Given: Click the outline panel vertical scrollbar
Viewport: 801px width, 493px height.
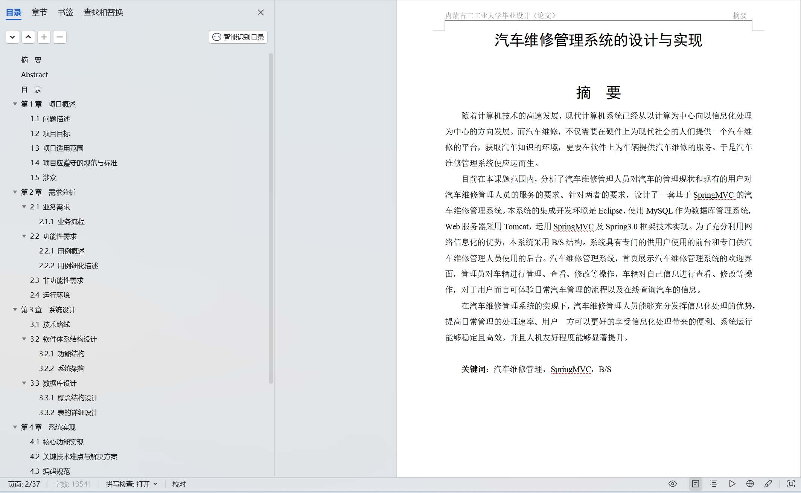Looking at the screenshot, I should pos(271,218).
